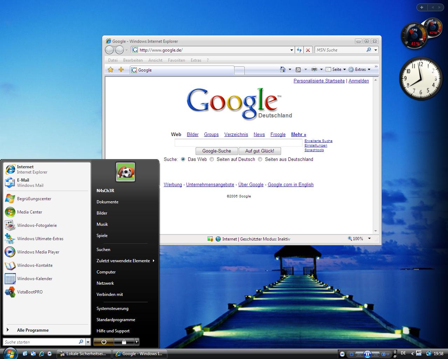This screenshot has height=359, width=448.
Task: Open Dokumente in Start menu
Action: (107, 202)
